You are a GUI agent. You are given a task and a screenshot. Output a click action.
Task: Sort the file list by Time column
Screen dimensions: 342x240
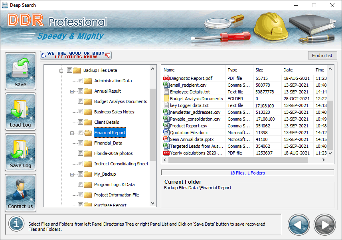click(320, 70)
